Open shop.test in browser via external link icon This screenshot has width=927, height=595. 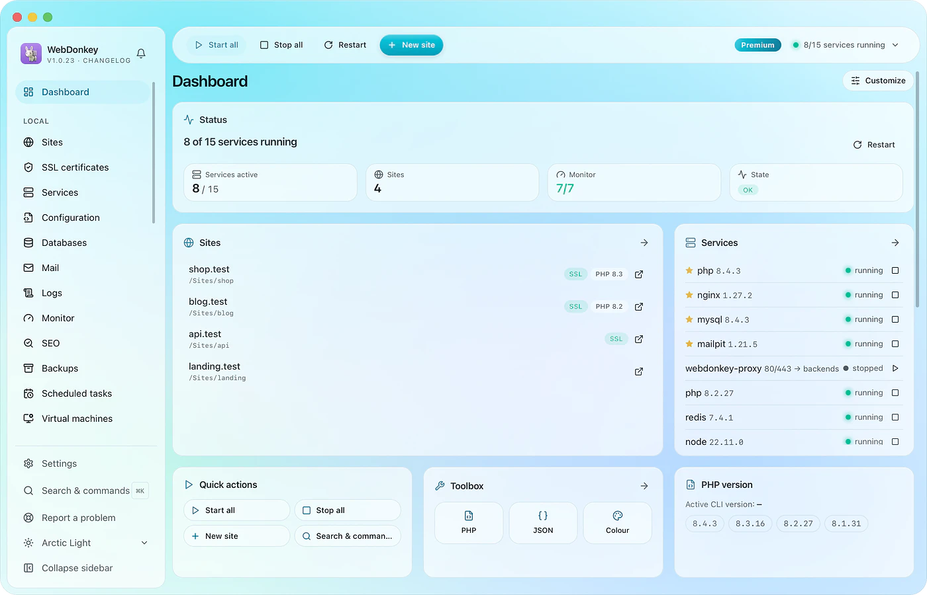click(x=639, y=274)
